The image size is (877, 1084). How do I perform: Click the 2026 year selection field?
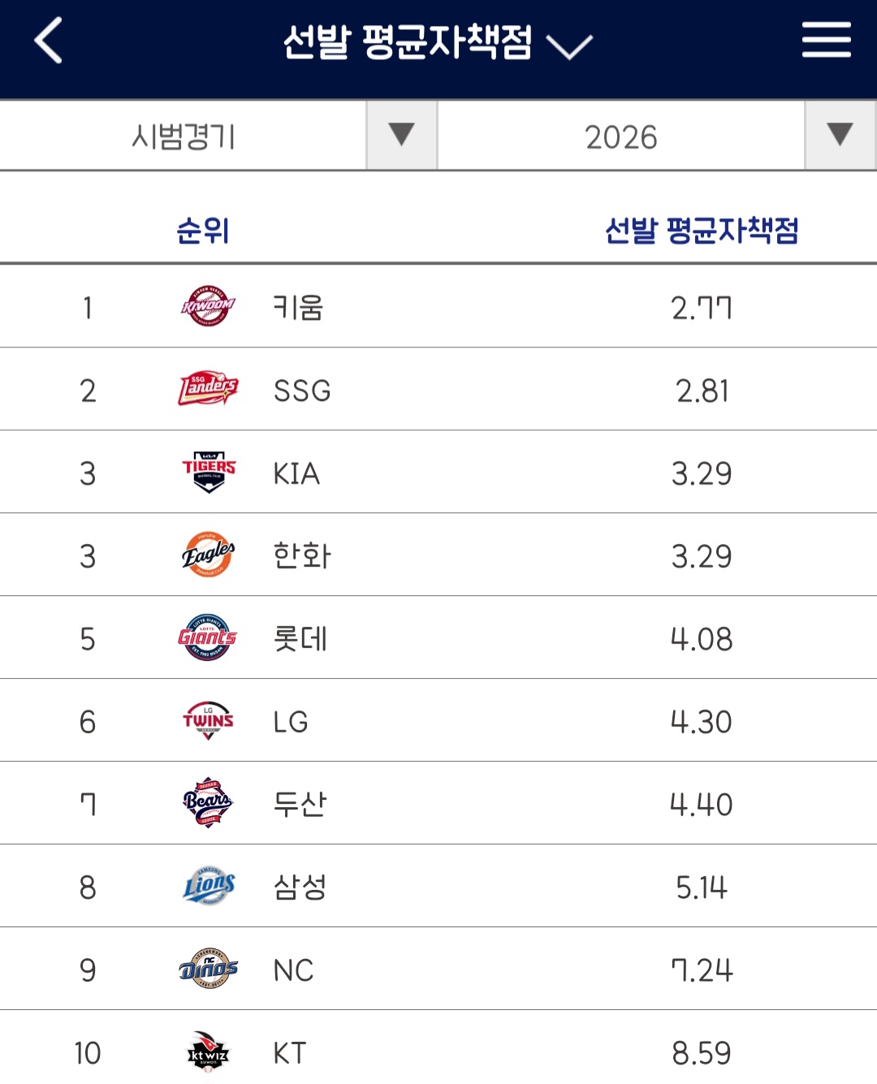[620, 136]
